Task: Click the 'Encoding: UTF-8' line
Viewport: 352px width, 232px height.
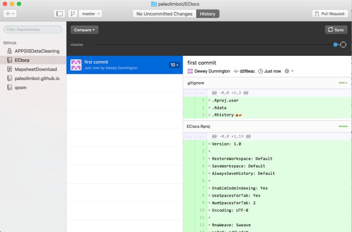Action: [x=268, y=210]
